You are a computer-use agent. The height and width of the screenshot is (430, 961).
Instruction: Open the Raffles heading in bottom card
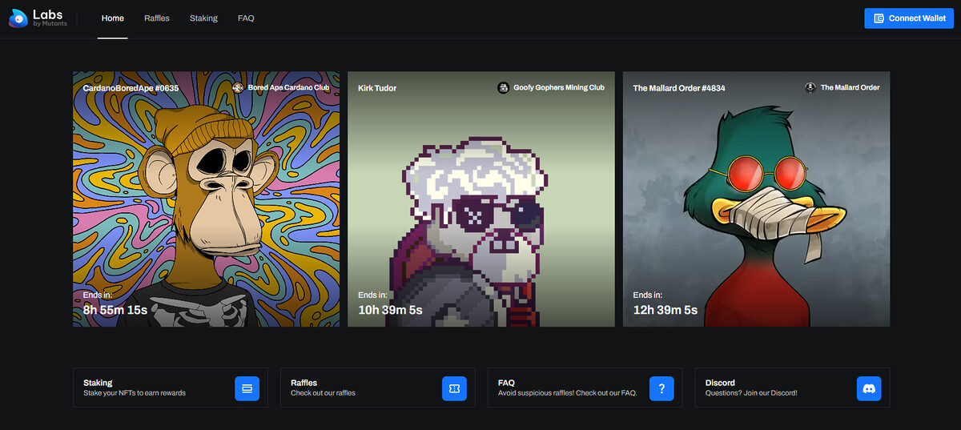[x=304, y=383]
